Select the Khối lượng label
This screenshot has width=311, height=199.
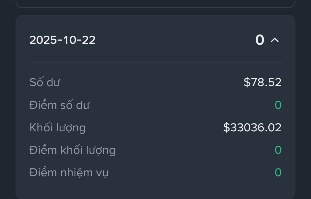(58, 128)
